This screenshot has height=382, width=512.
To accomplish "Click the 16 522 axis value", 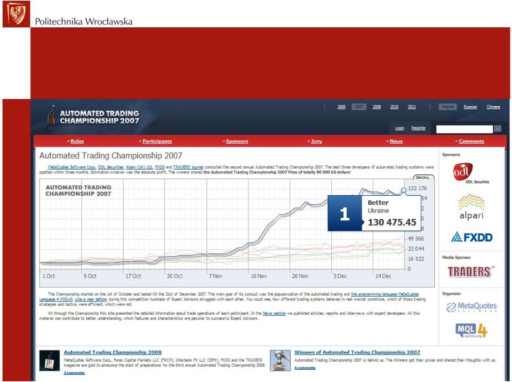I will coord(416,259).
